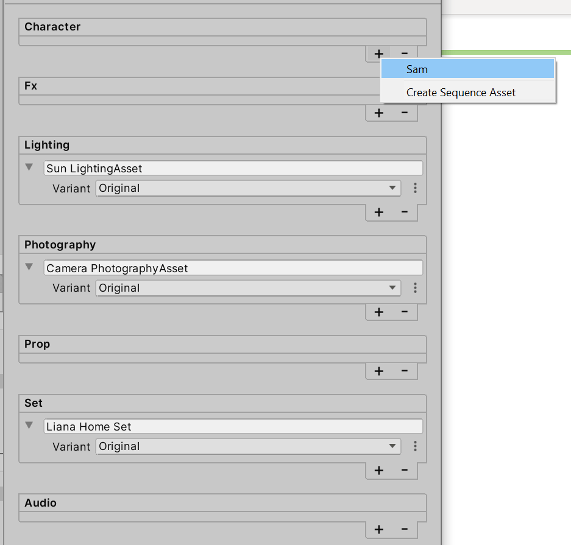This screenshot has height=545, width=571.
Task: Collapse the Sun LightingAsset foldout triangle
Action: pos(29,167)
